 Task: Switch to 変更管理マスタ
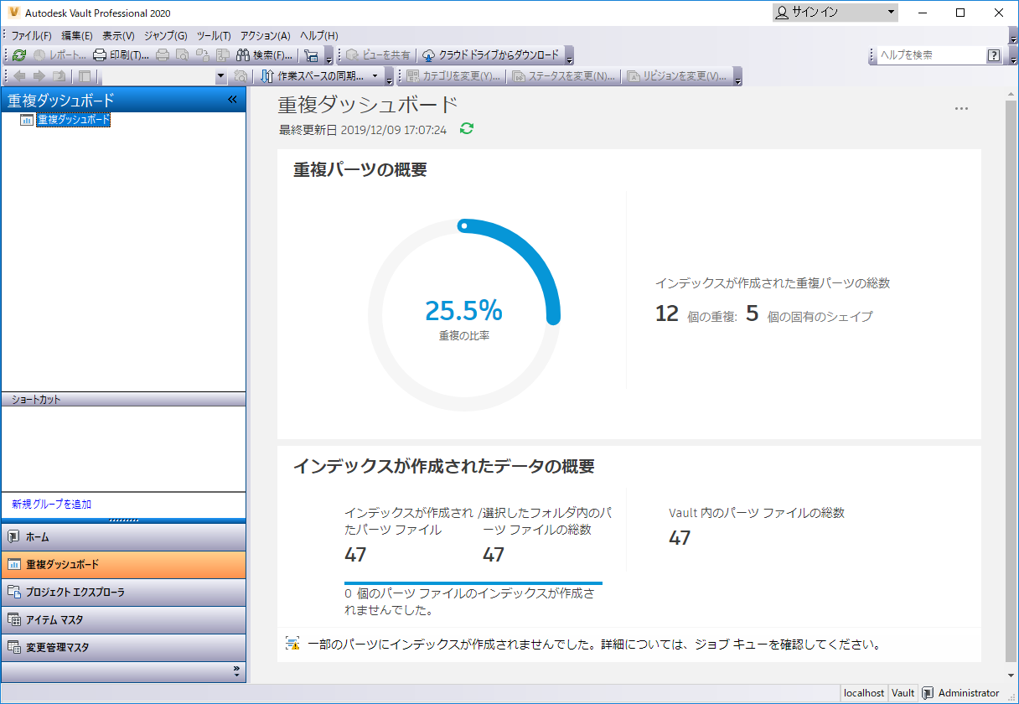coord(124,648)
